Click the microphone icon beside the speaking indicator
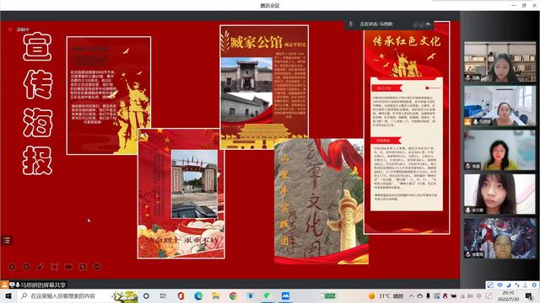Viewport: 540px width, 303px height. (351, 24)
